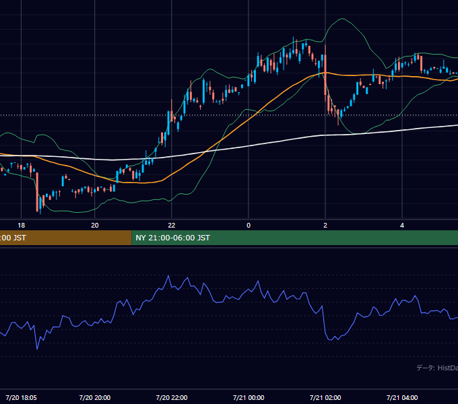
Task: Click the date label 7/20 18:05
Action: (22, 397)
